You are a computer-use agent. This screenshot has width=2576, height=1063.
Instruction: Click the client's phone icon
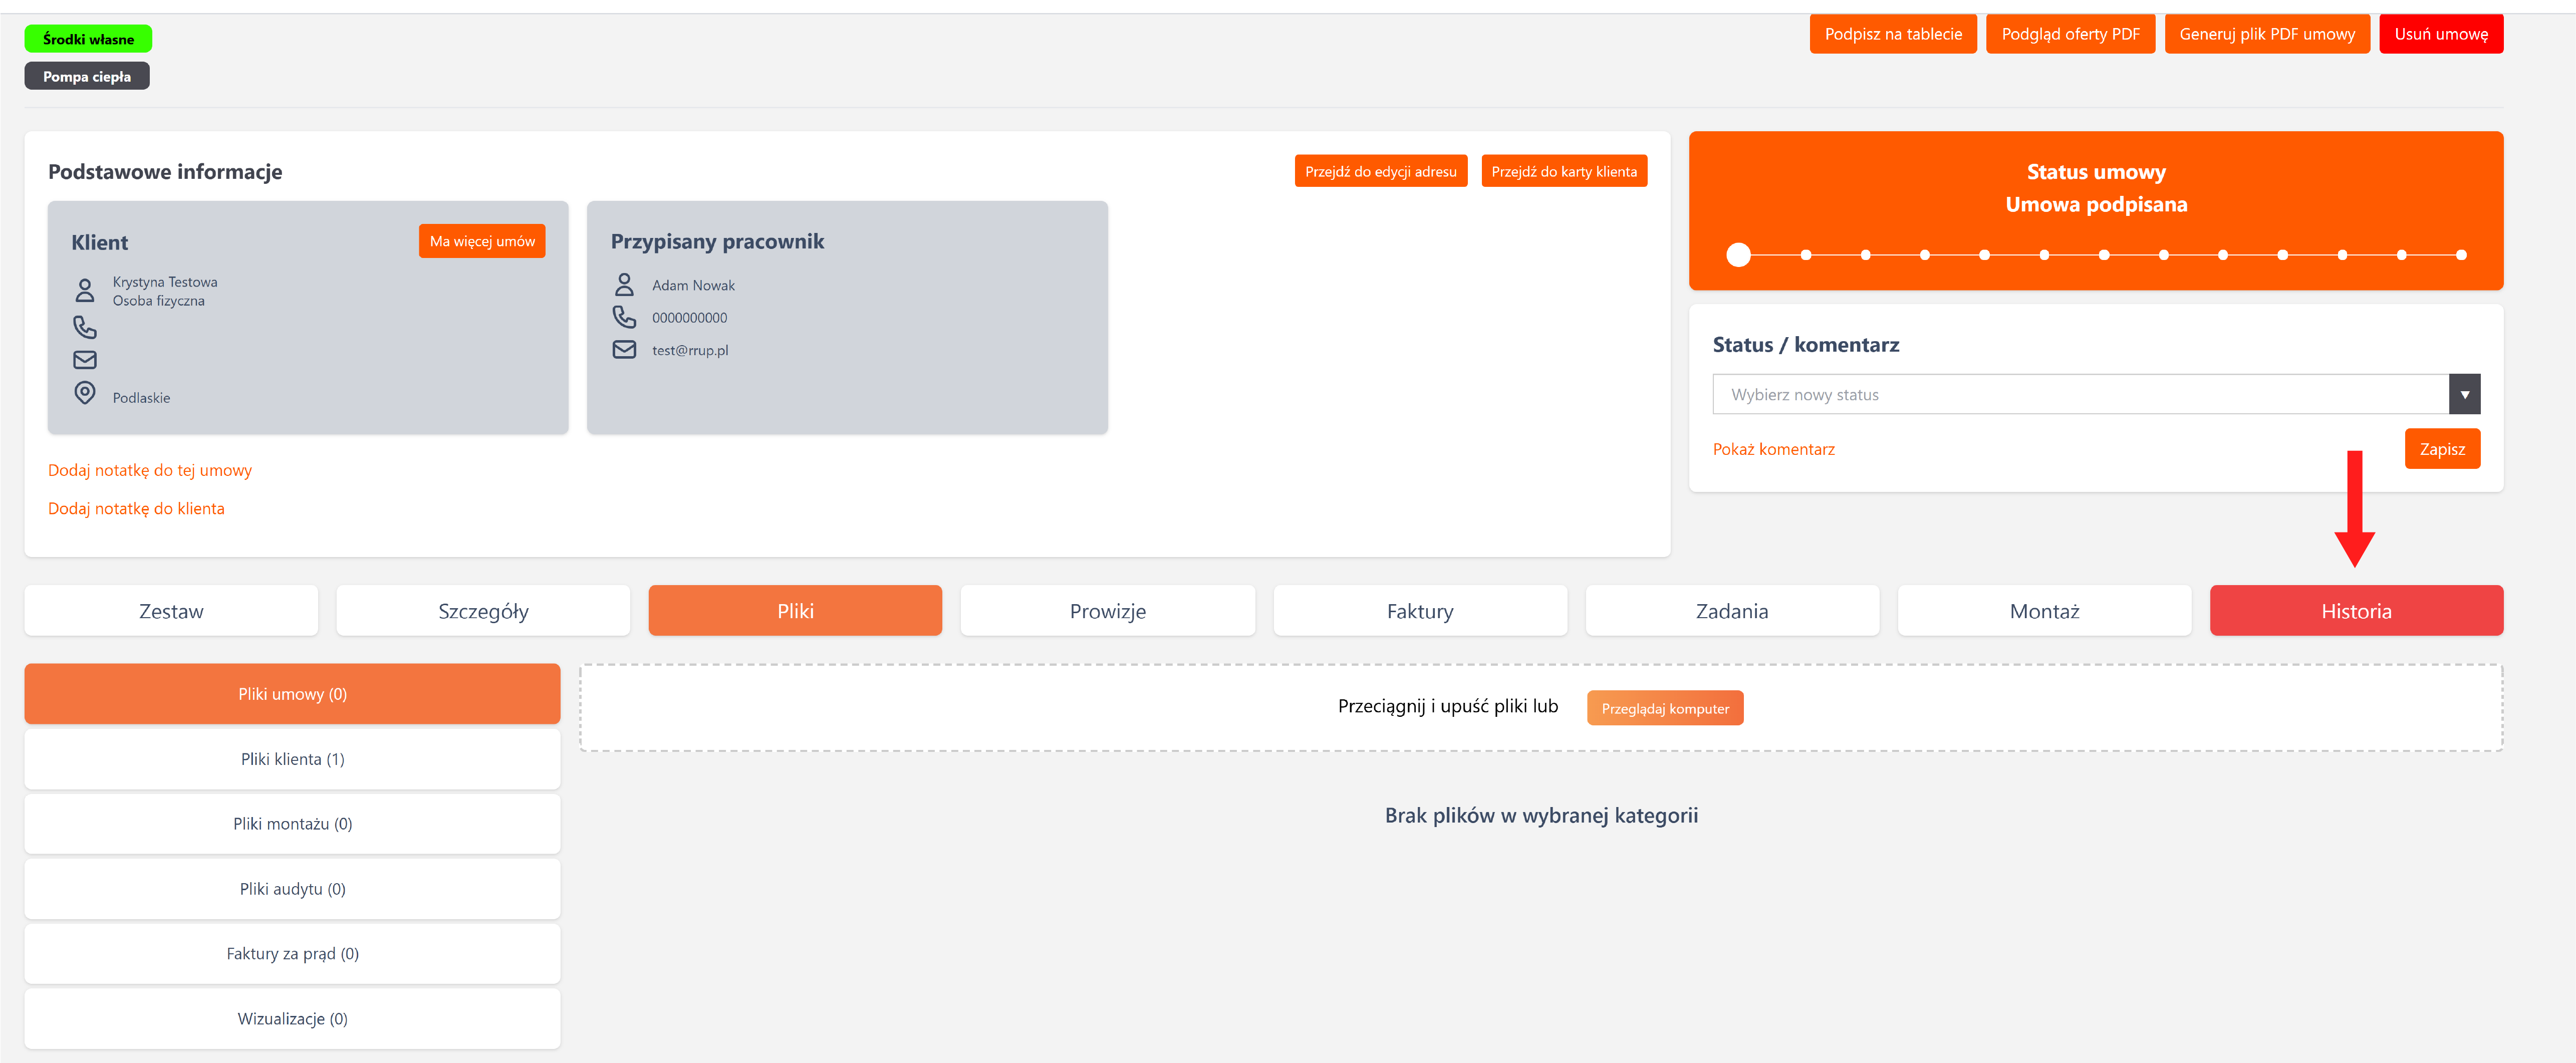tap(85, 327)
